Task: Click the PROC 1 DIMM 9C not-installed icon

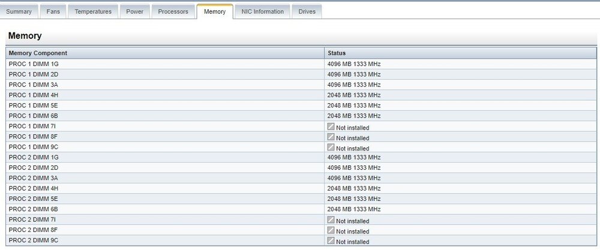Action: [x=331, y=147]
